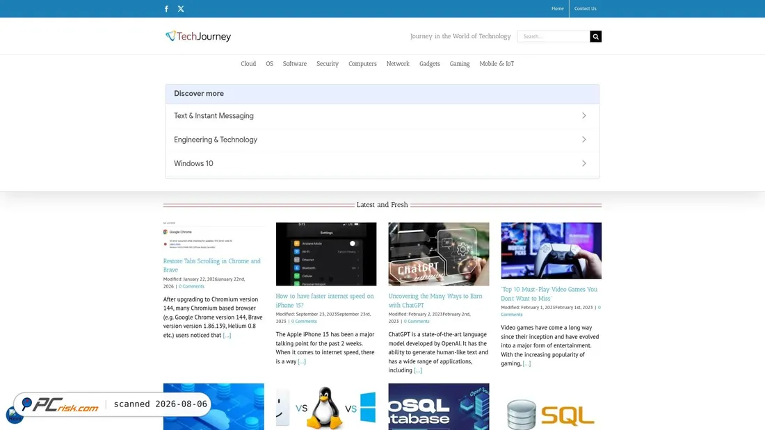Image resolution: width=765 pixels, height=430 pixels.
Task: Open article Uncovering the Many Ways to Earn with ChatGPT
Action: coord(435,300)
